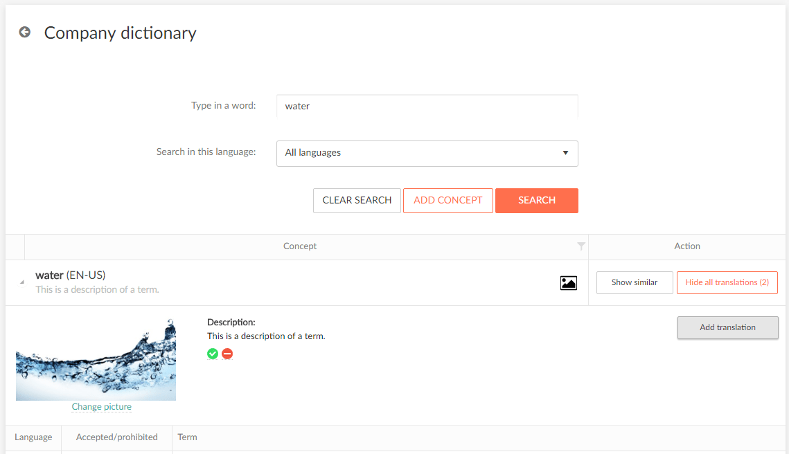Click ADD CONCEPT button
Image resolution: width=789 pixels, height=454 pixels.
[x=447, y=201]
